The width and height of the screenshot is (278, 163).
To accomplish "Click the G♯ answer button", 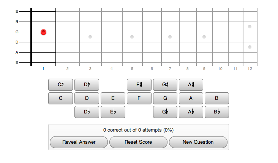I will [x=165, y=85].
